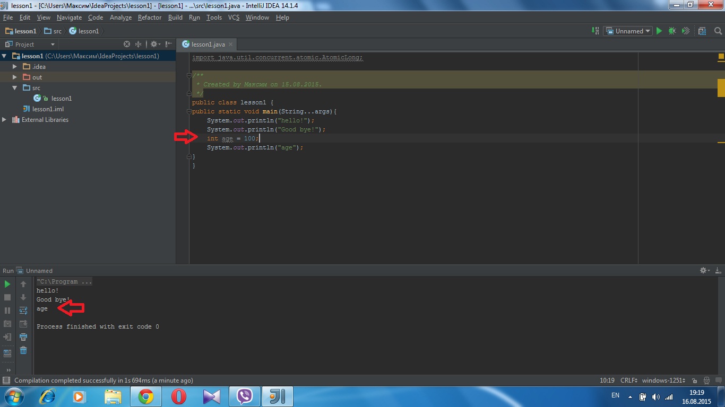Click the green Run button in the top toolbar
Viewport: 725px width, 407px height.
[659, 31]
